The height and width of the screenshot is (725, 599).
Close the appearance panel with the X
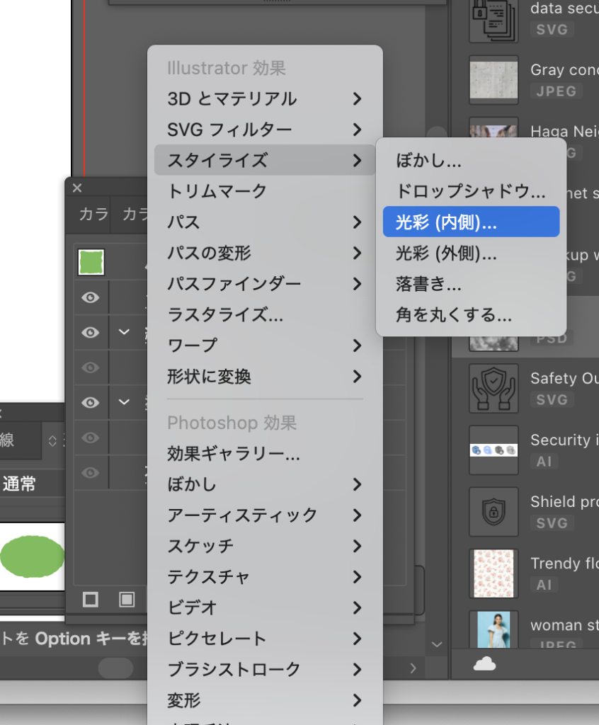78,188
